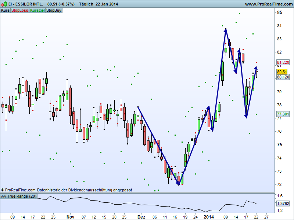Click the 1,2 ATR axis label
This screenshot has height=220, width=294.
tap(280, 210)
